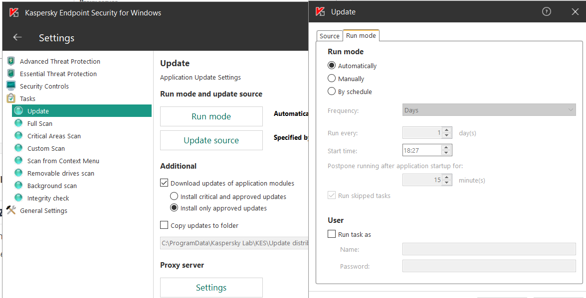Increase the Start time spinner value
The height and width of the screenshot is (298, 586).
click(x=446, y=147)
